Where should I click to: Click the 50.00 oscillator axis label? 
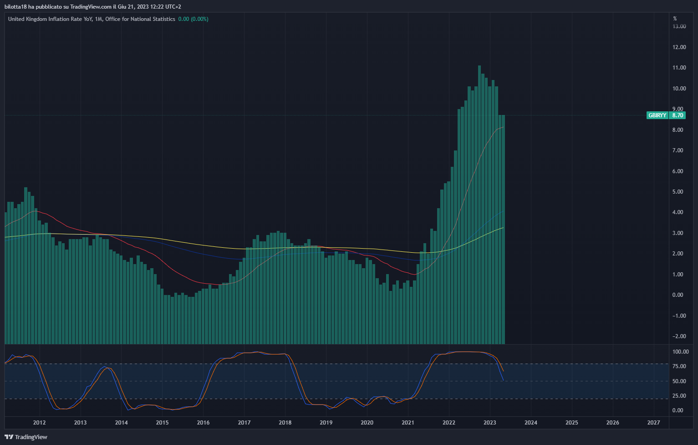coord(679,381)
